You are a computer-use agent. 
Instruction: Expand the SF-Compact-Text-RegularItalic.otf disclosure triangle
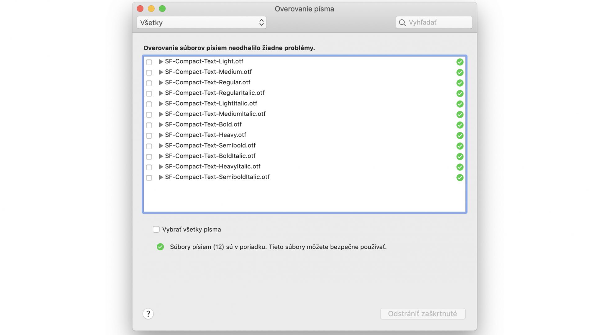(161, 93)
